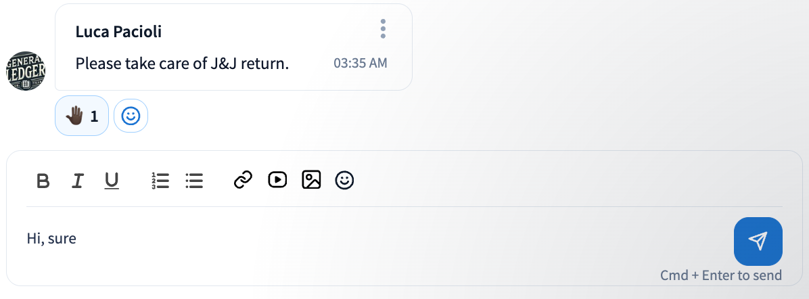809x299 pixels.
Task: Click the General Ledger avatar
Action: pyautogui.click(x=26, y=70)
